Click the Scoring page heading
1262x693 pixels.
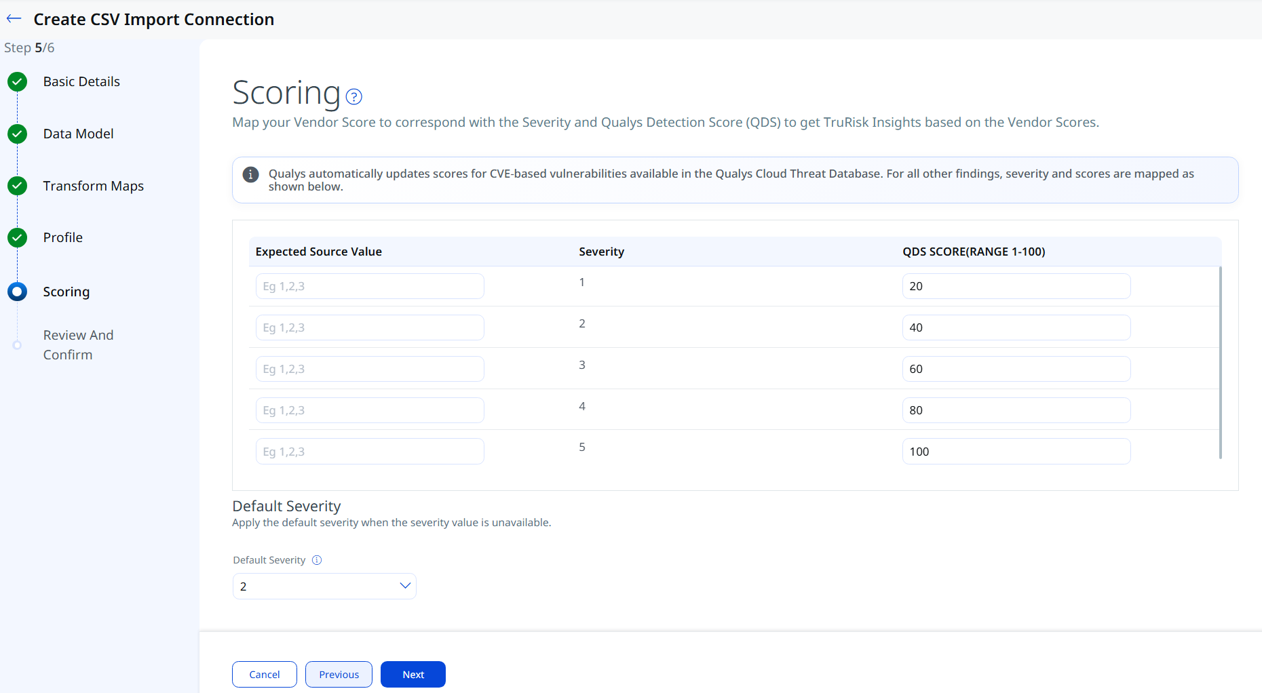click(x=286, y=93)
